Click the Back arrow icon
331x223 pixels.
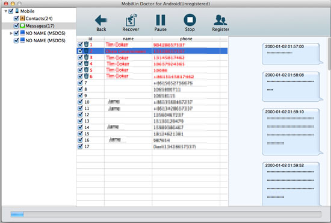(101, 20)
